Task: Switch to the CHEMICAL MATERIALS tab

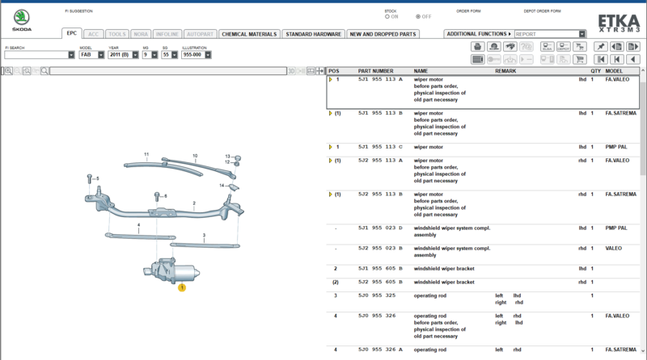Action: click(x=249, y=34)
